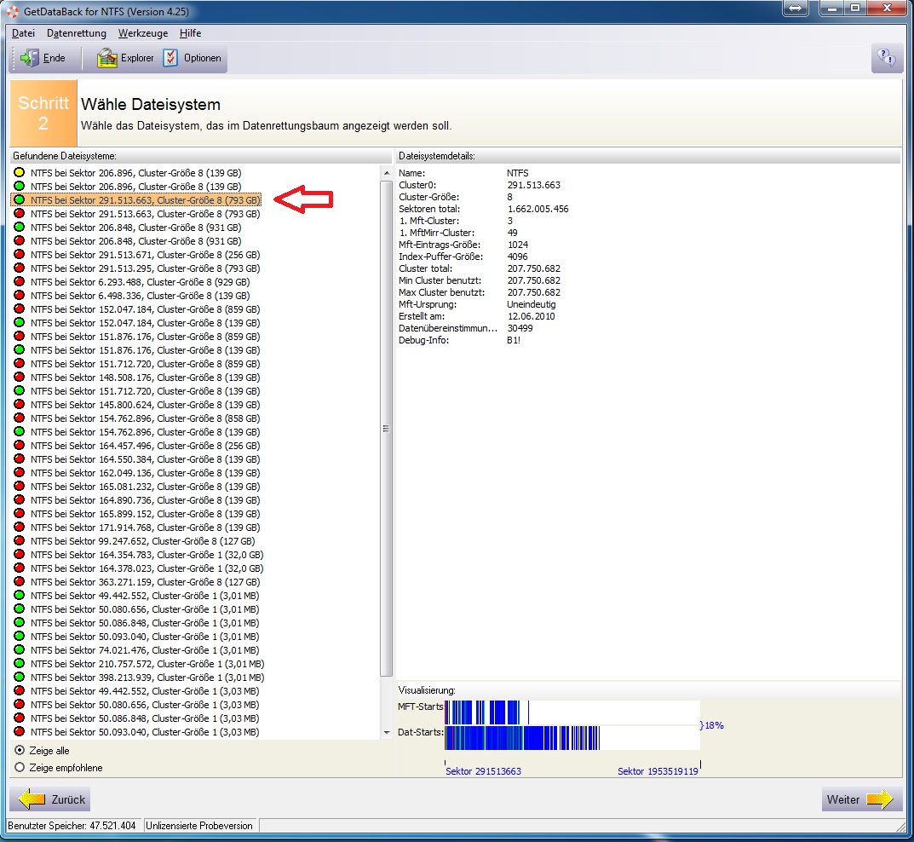The width and height of the screenshot is (914, 842).
Task: Open the Hilfe menu
Action: (190, 33)
